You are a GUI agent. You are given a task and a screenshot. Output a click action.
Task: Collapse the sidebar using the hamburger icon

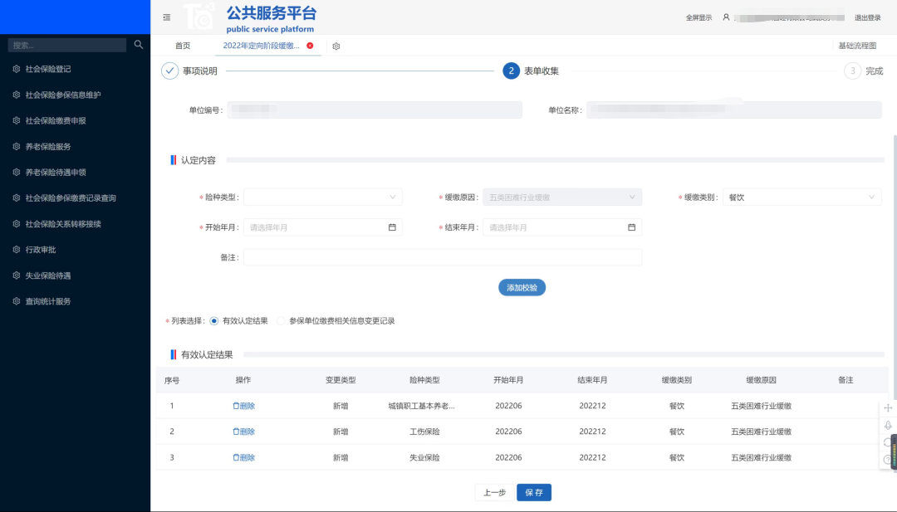coord(166,17)
